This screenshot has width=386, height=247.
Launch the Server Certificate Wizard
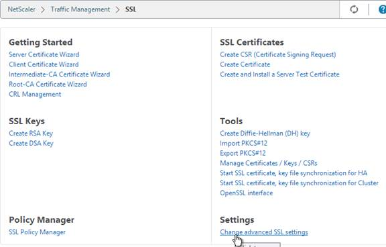click(44, 54)
